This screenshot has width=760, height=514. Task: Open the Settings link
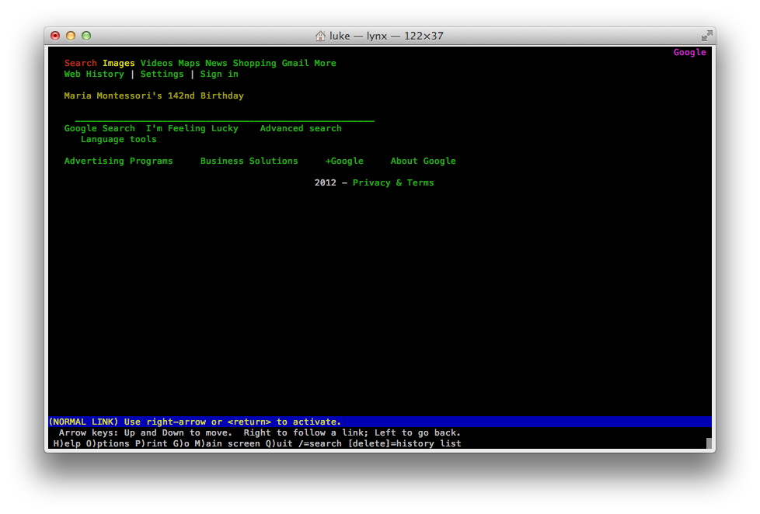pos(162,75)
